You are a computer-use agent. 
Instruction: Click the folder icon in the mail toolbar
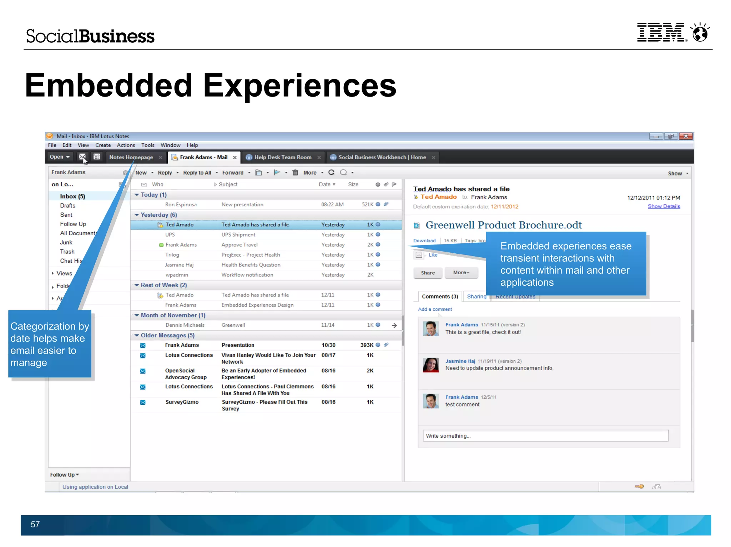tap(259, 173)
